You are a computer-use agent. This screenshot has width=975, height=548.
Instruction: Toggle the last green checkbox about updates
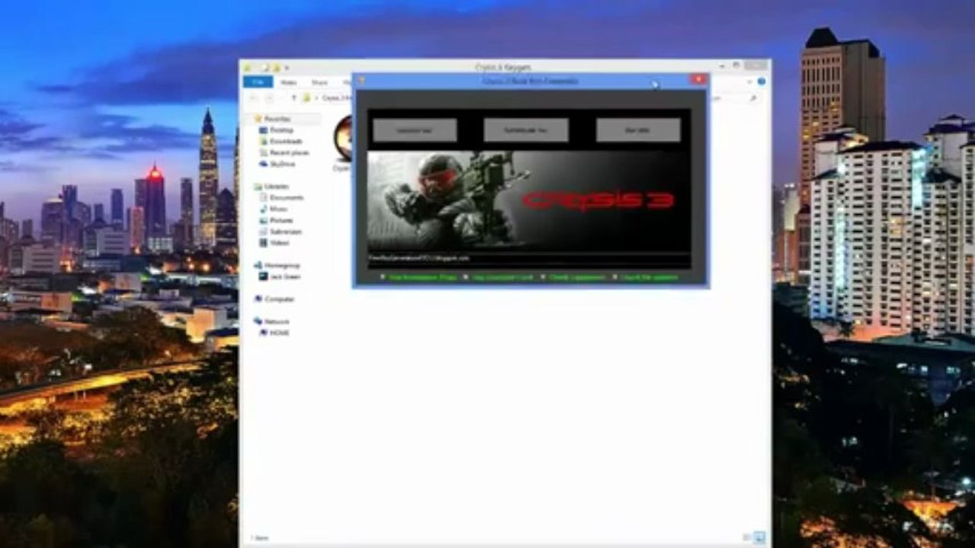coord(614,278)
